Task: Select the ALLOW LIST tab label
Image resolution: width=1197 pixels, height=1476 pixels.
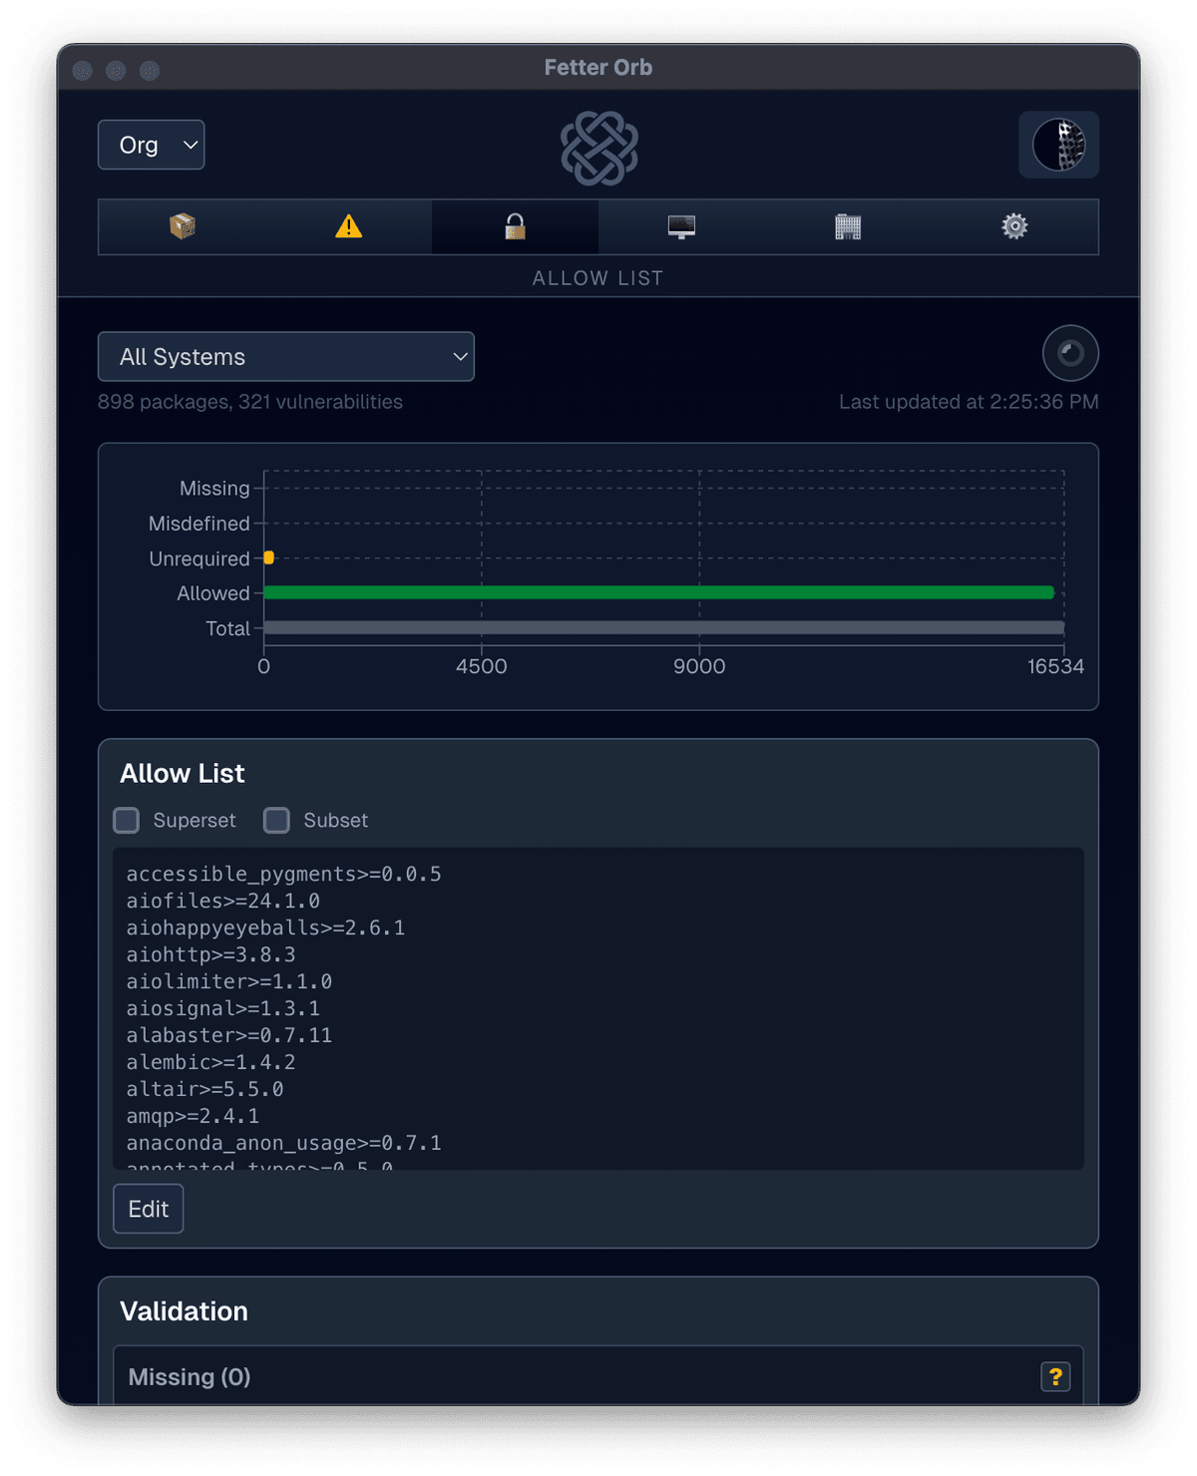Action: click(598, 278)
